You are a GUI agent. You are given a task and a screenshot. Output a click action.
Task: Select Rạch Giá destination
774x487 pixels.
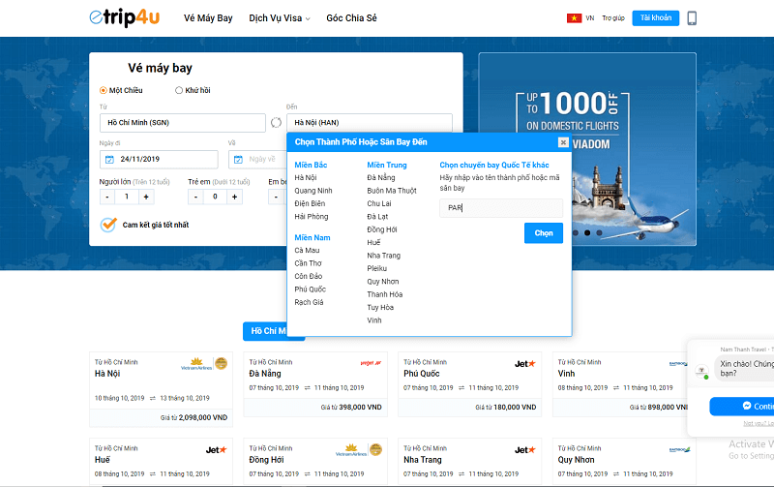(309, 302)
